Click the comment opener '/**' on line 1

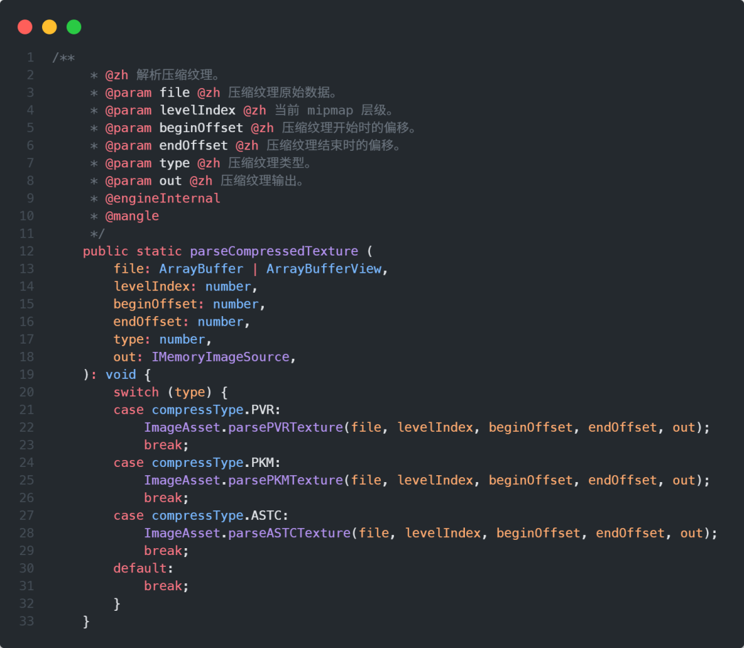[x=63, y=57]
